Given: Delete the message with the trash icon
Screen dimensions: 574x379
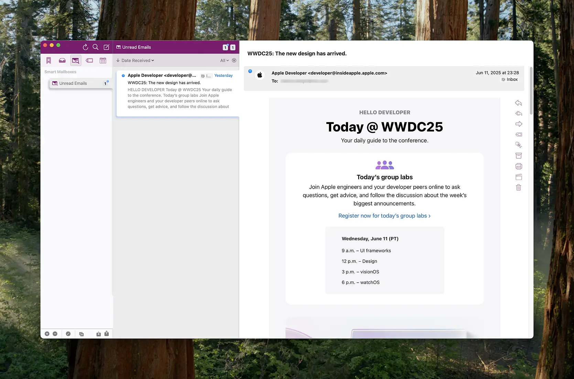Looking at the screenshot, I should 519,187.
